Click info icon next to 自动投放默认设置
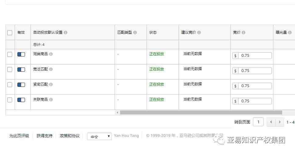This screenshot has width=295, height=153. 66,32
